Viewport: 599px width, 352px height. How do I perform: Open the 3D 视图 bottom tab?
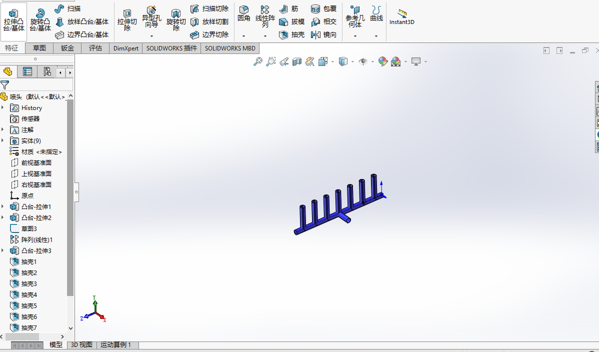(x=82, y=344)
